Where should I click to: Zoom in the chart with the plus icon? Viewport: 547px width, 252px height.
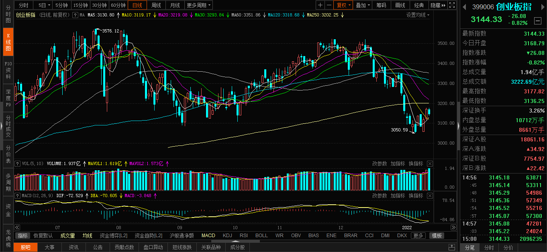coord(320,5)
